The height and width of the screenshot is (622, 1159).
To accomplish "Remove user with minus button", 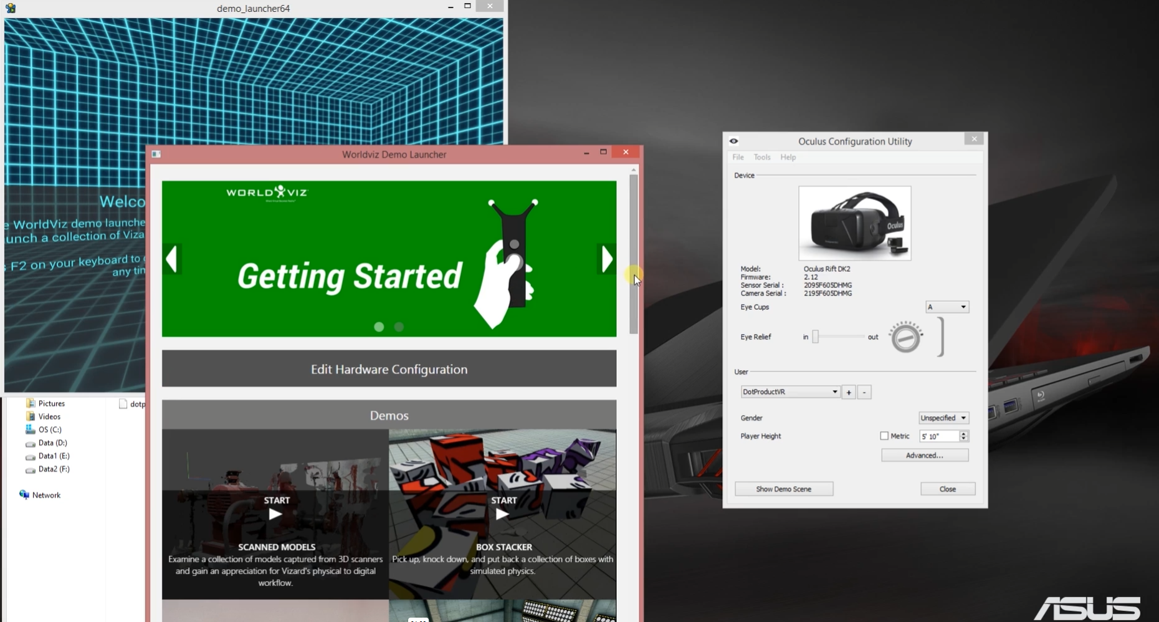I will tap(864, 392).
